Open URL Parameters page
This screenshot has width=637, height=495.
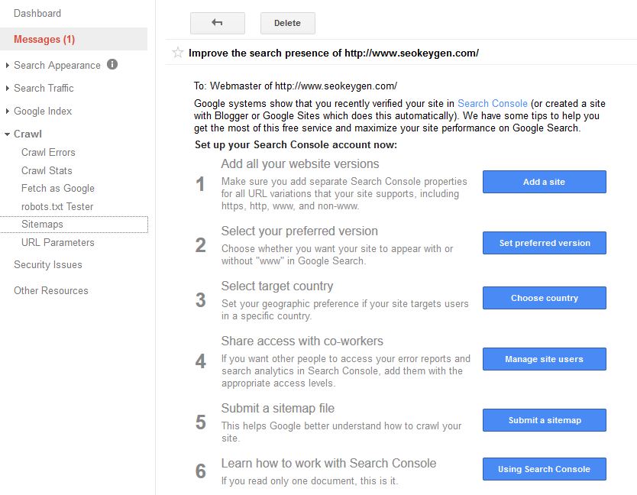click(x=58, y=243)
